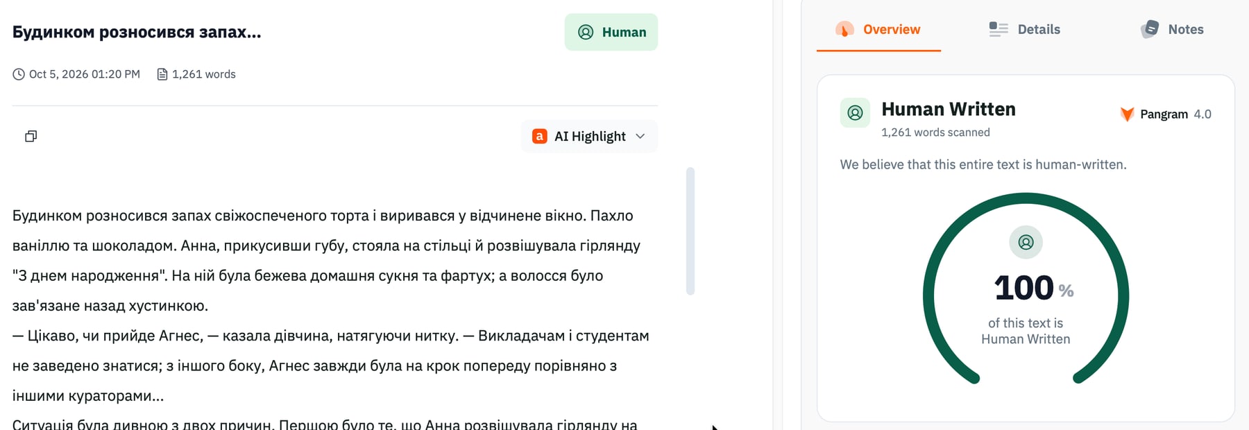This screenshot has height=430, width=1249.
Task: Click the "1,261 words" count under title
Action: coord(204,74)
